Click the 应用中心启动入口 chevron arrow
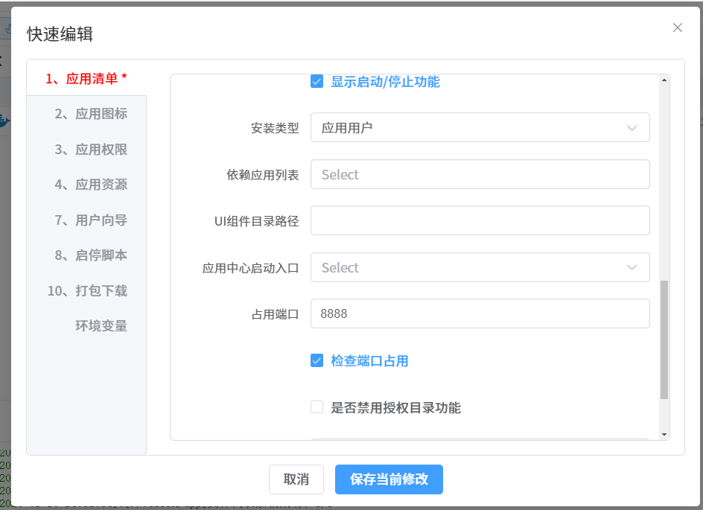Viewport: 703px width, 510px height. 632,267
